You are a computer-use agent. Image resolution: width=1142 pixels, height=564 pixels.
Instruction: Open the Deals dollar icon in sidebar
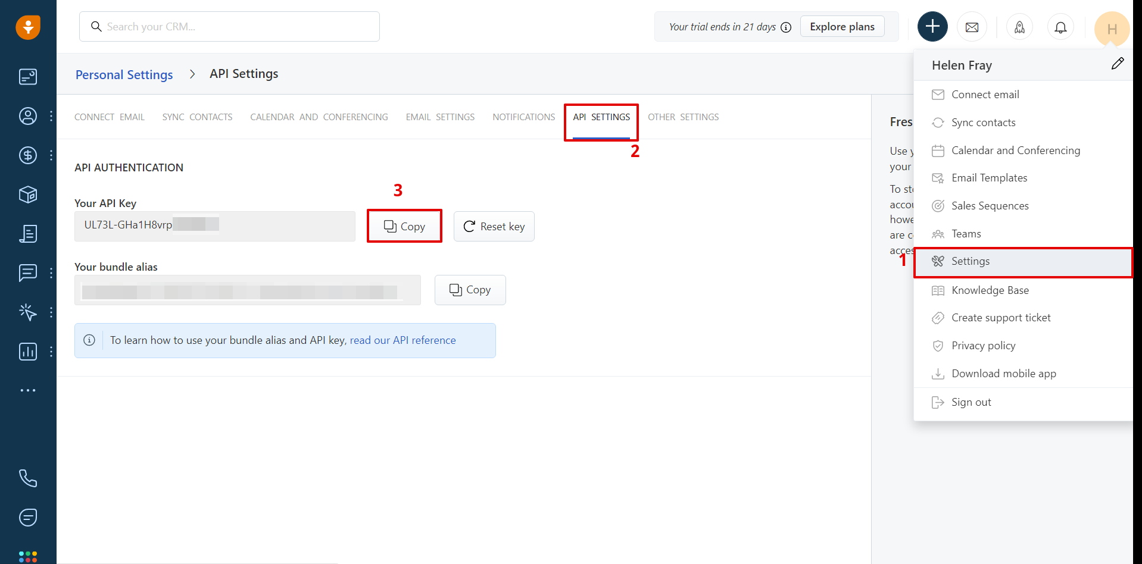pyautogui.click(x=28, y=155)
